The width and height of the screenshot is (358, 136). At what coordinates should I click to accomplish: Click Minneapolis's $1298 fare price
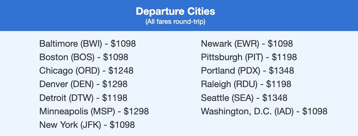coord(136,111)
